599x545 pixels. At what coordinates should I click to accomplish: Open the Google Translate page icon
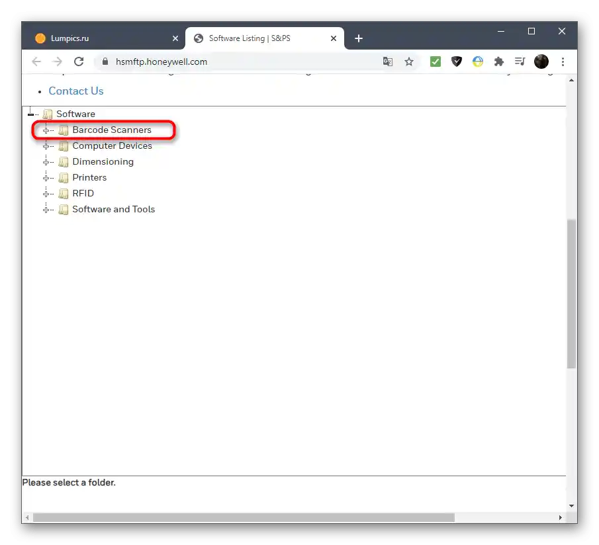387,62
